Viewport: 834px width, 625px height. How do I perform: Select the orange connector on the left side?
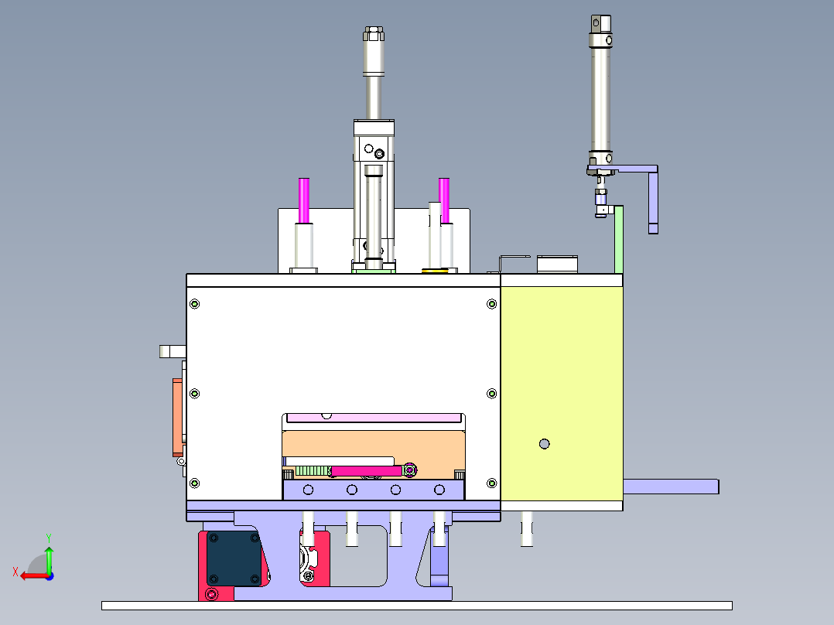coord(177,418)
